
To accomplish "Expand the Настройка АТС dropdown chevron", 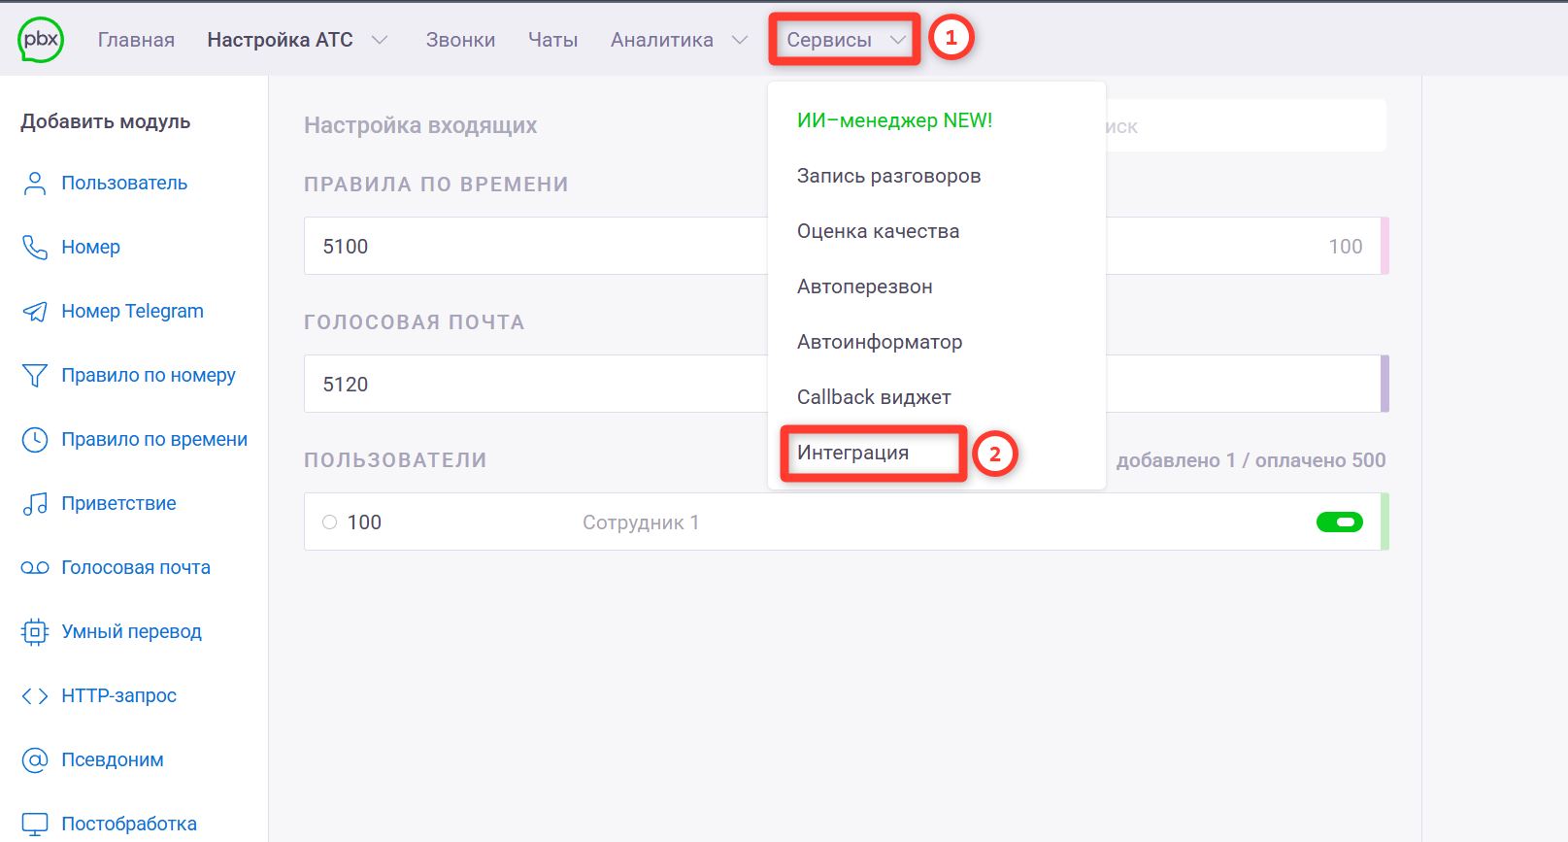I will [381, 40].
